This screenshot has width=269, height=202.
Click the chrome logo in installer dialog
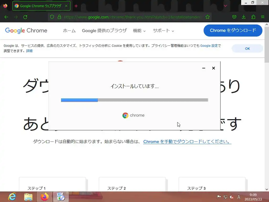click(133, 115)
